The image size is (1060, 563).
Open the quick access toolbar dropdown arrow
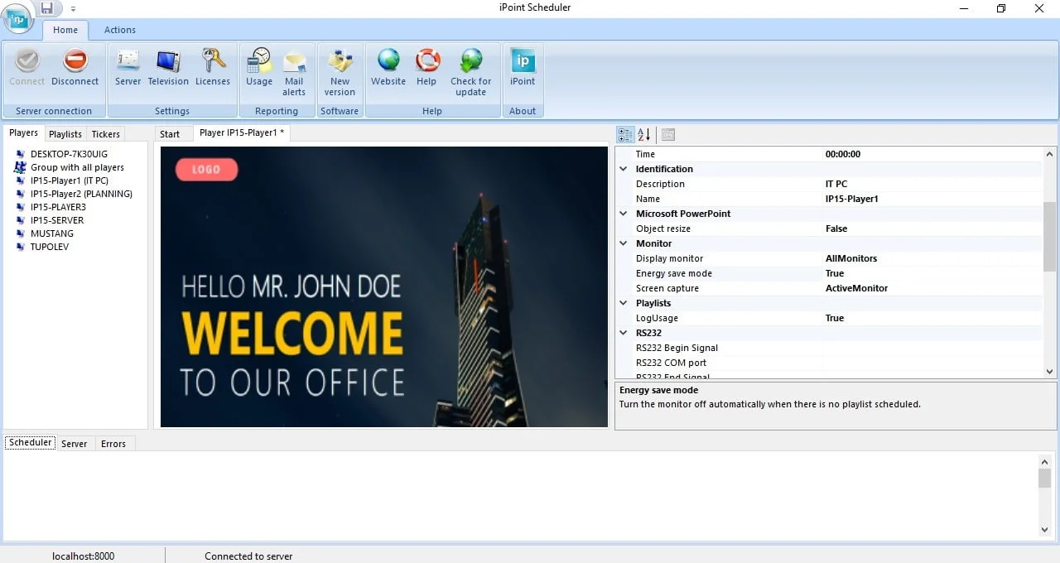click(73, 9)
